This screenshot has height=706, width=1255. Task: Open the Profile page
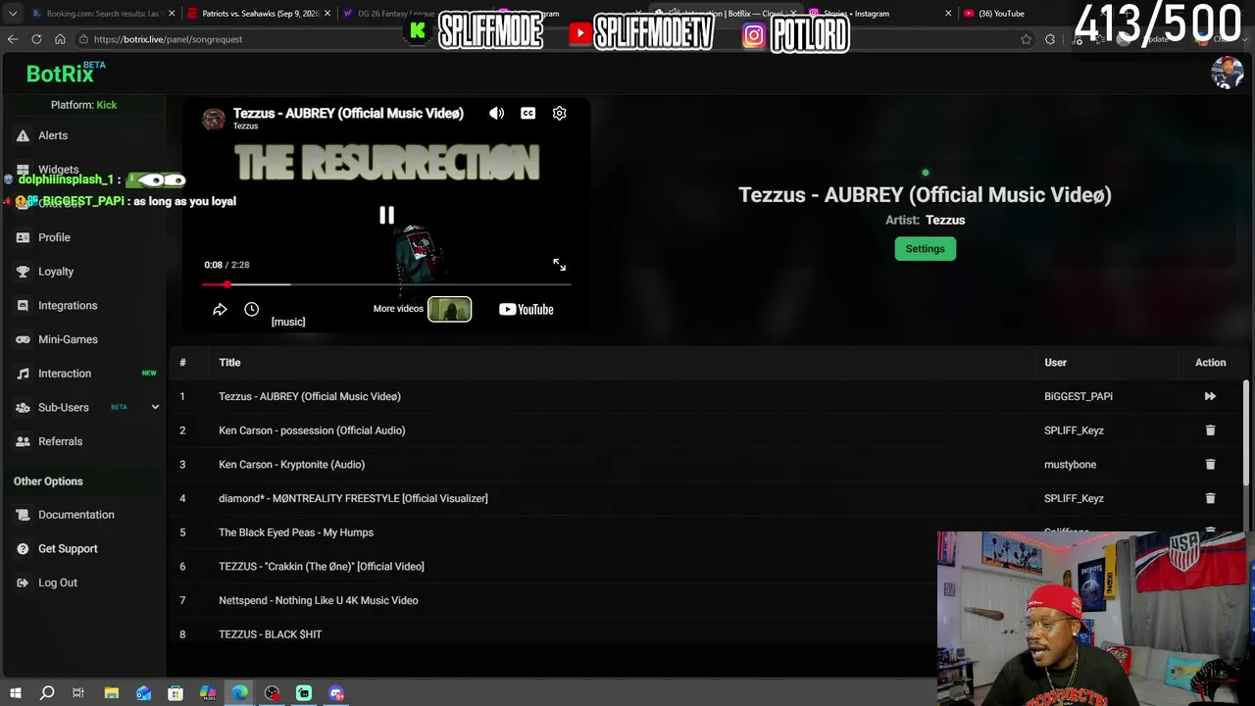coord(54,237)
